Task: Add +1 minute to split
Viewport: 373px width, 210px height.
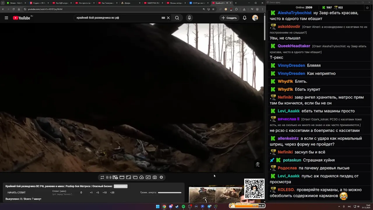Action: pos(91,192)
